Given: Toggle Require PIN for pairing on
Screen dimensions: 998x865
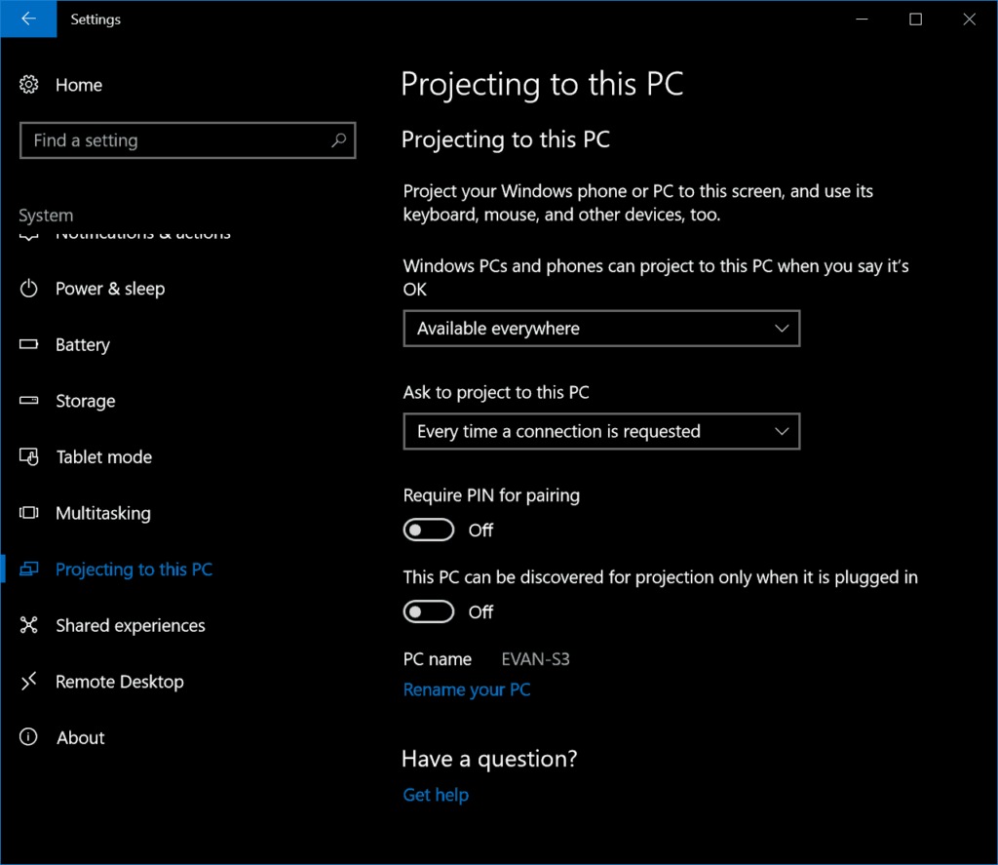Looking at the screenshot, I should point(428,530).
